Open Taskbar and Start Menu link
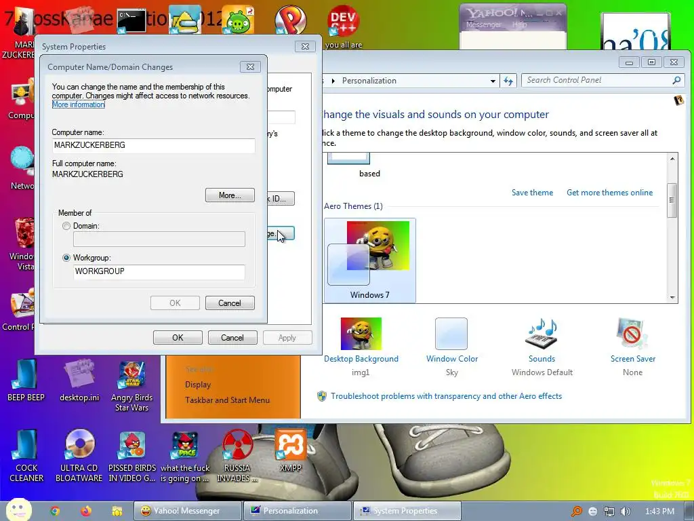The height and width of the screenshot is (521, 694). (x=227, y=400)
